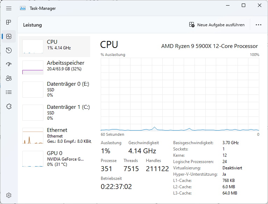268x204 pixels.
Task: Open the hamburger navigation menu
Action: (x=9, y=8)
